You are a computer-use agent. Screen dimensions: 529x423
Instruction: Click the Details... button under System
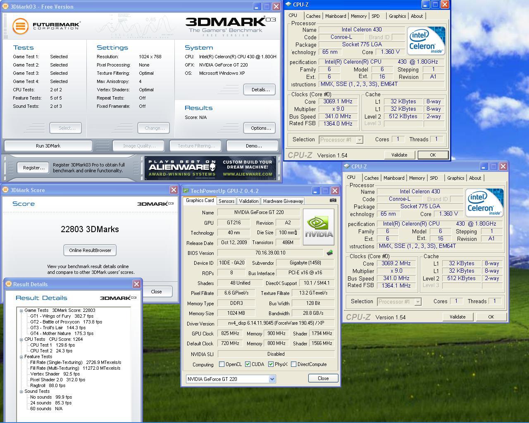pos(260,90)
